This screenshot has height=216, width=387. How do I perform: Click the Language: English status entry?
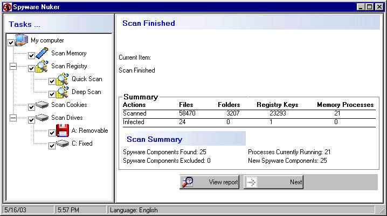tap(134, 210)
